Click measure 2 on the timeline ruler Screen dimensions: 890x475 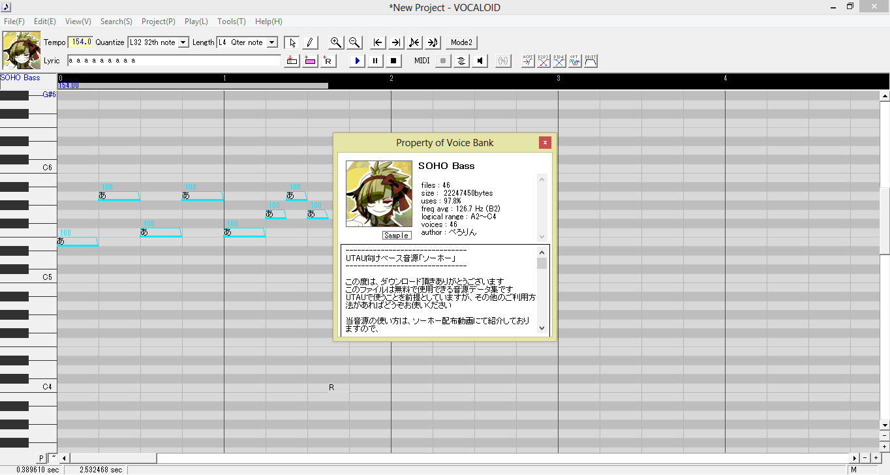coord(391,78)
